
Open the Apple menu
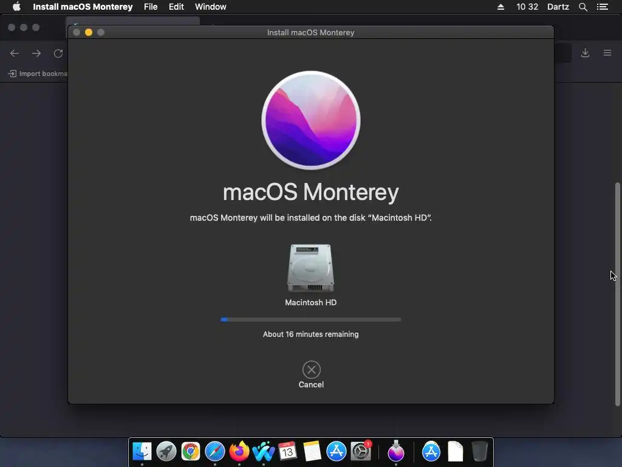tap(16, 7)
